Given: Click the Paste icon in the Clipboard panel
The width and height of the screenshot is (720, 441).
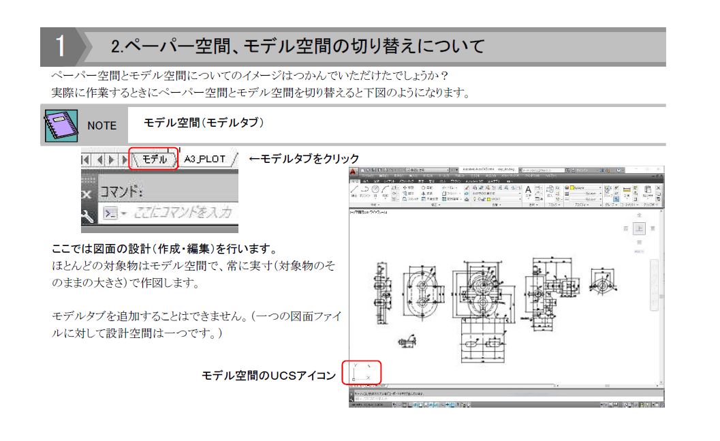Looking at the screenshot, I should click(647, 189).
